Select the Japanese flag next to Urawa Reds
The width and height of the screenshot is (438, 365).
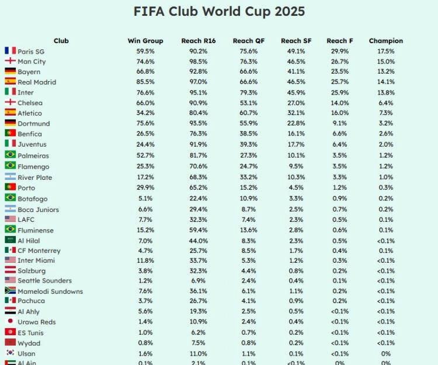(x=10, y=321)
